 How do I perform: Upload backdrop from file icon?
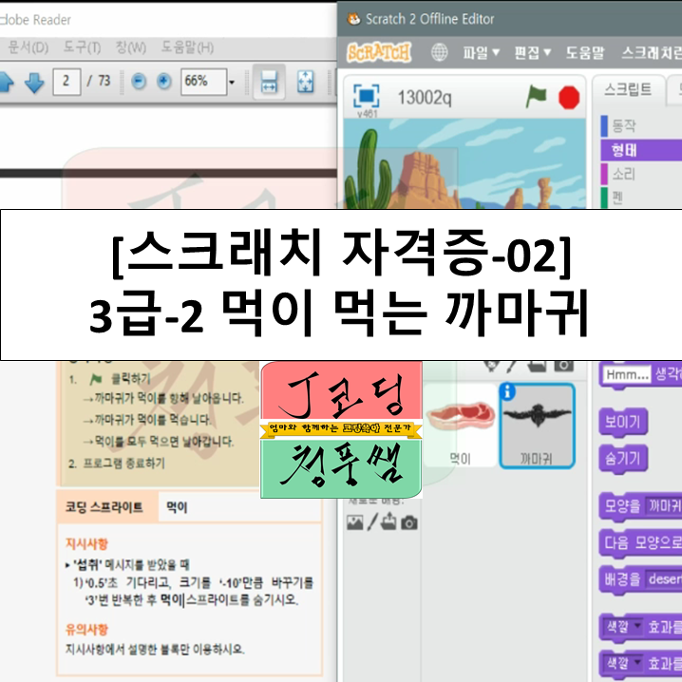[388, 521]
